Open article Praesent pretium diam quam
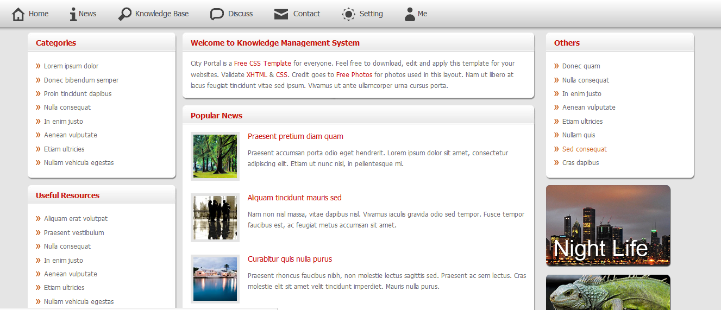 pos(296,136)
